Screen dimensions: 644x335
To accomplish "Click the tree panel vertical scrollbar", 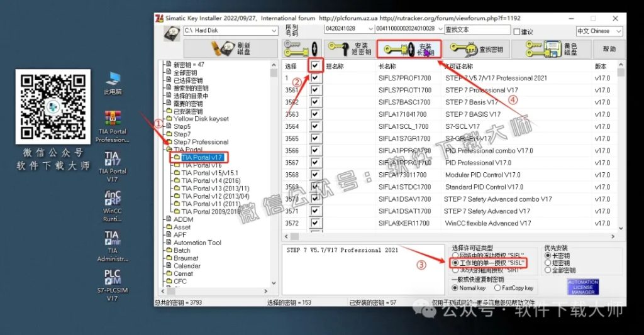I will click(274, 173).
